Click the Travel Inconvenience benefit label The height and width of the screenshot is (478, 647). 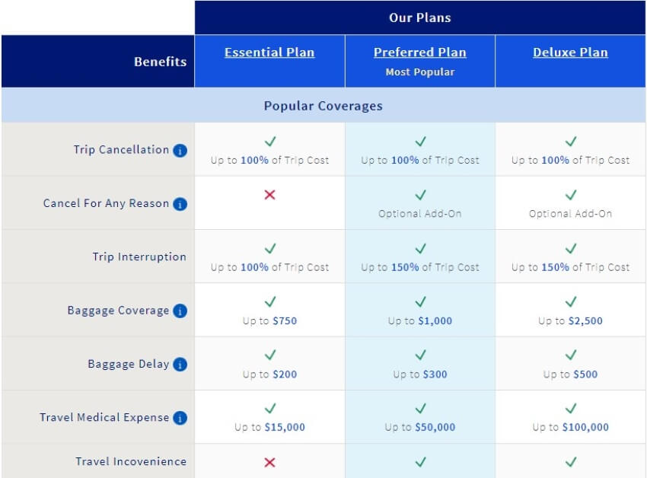[131, 461]
